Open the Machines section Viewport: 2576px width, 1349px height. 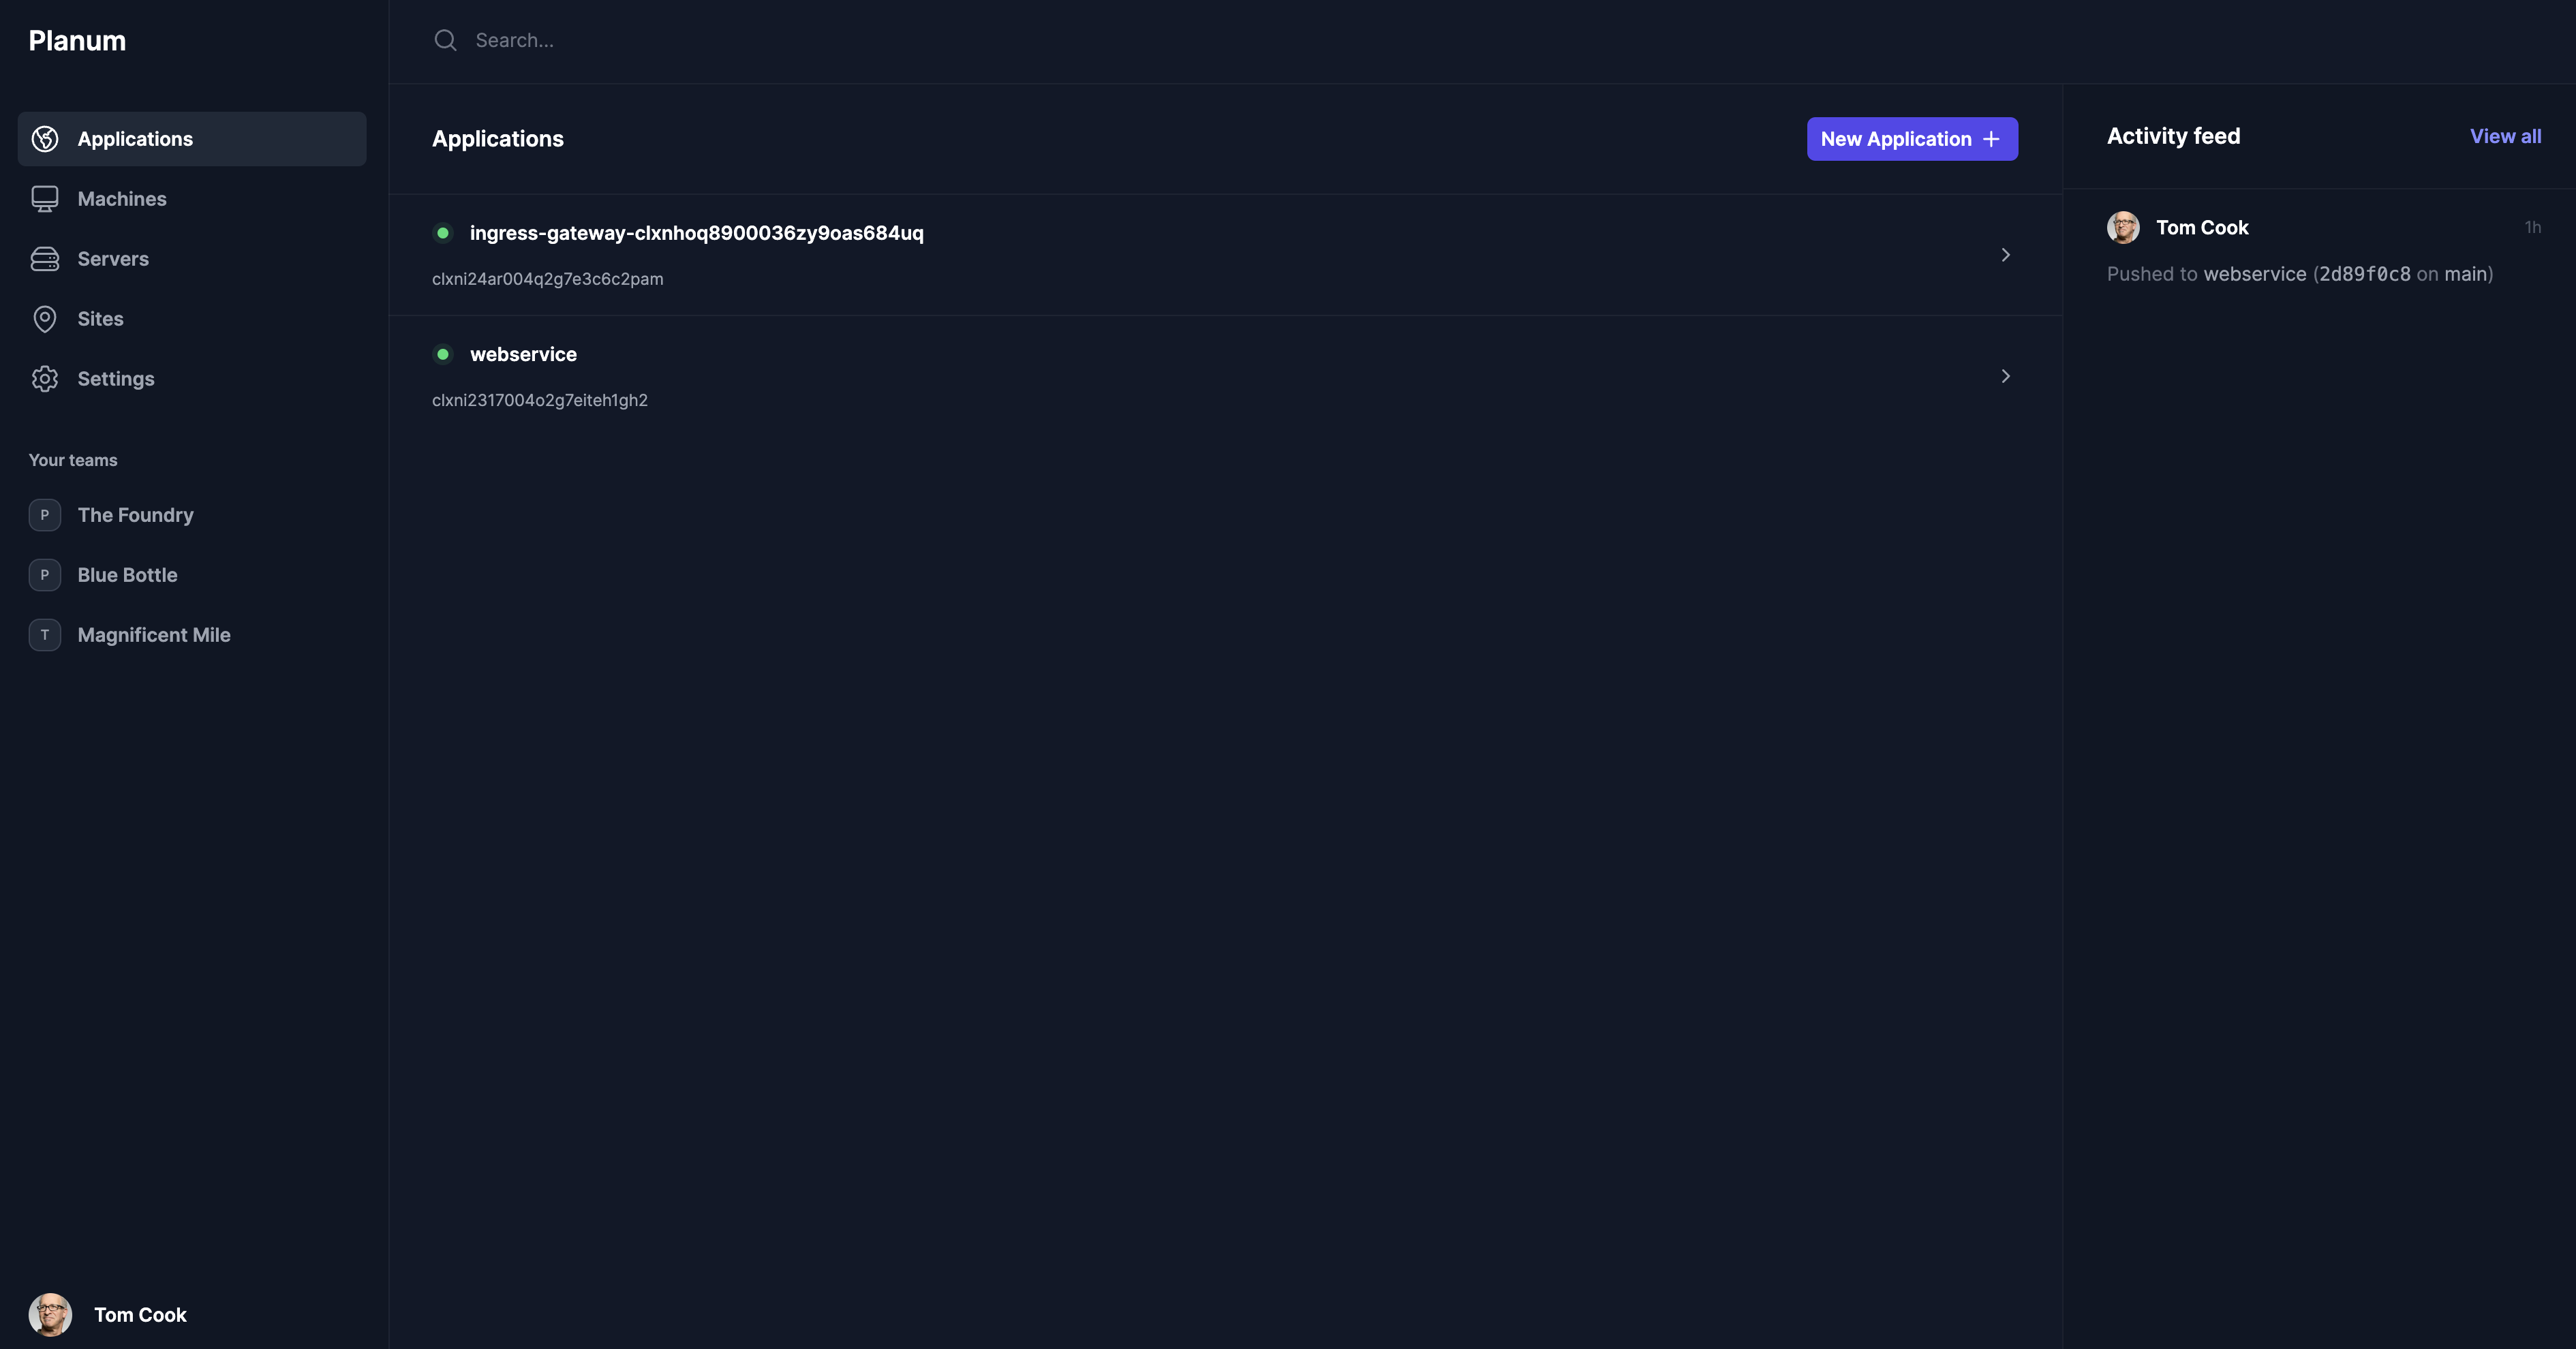122,199
